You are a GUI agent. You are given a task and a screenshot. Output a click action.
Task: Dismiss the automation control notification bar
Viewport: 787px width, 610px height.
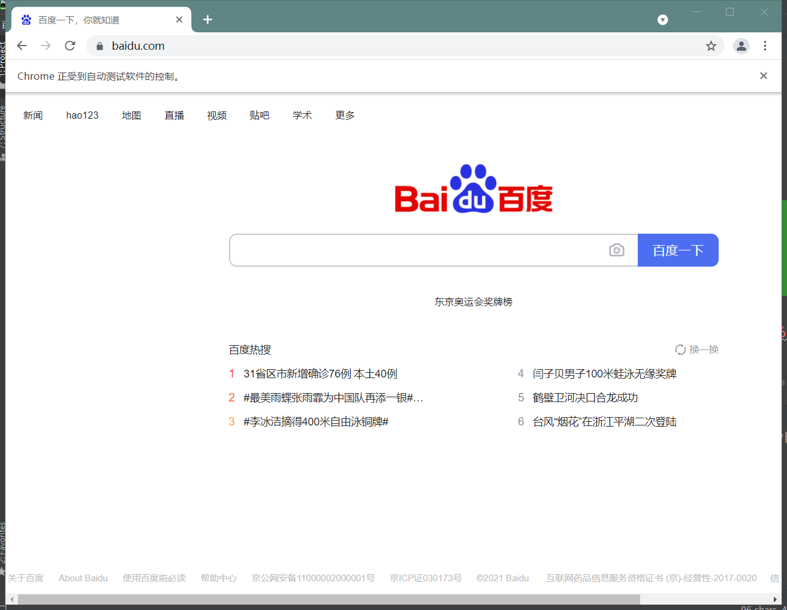coord(763,76)
